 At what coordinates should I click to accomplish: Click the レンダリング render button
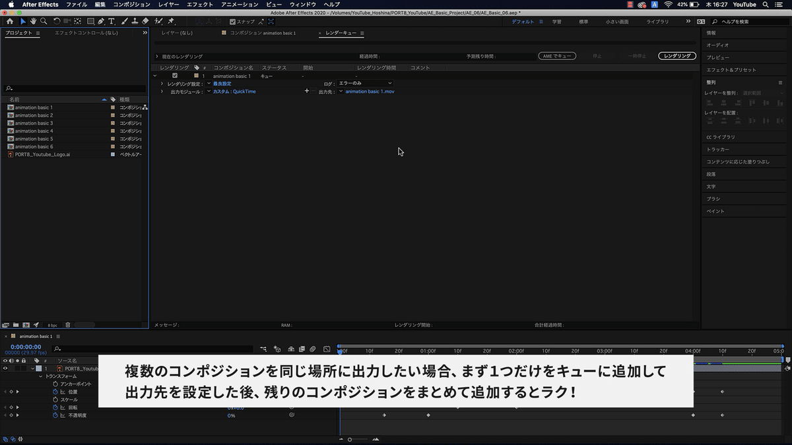(x=677, y=56)
